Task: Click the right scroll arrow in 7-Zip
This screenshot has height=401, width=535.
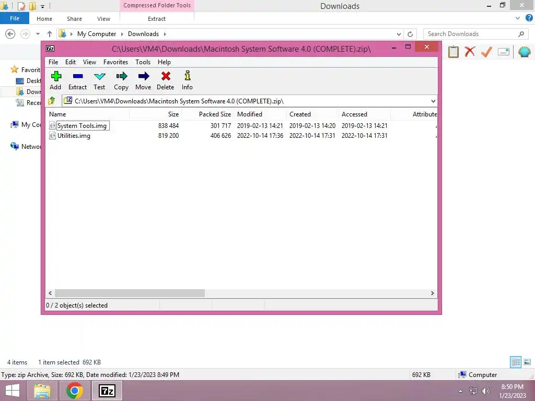Action: click(x=432, y=293)
